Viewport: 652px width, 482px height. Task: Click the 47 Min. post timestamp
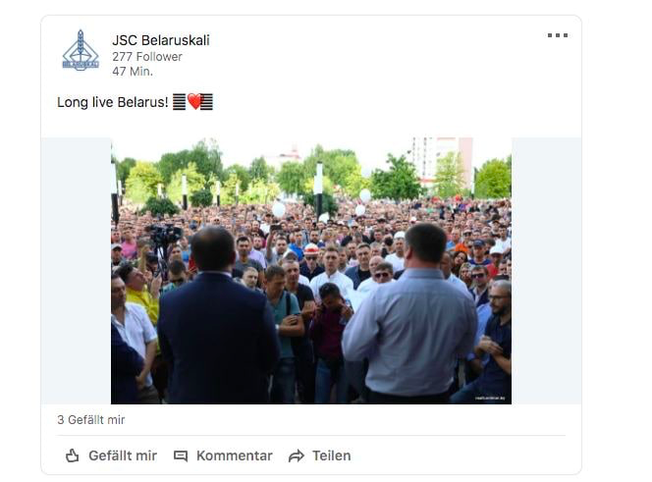click(133, 72)
